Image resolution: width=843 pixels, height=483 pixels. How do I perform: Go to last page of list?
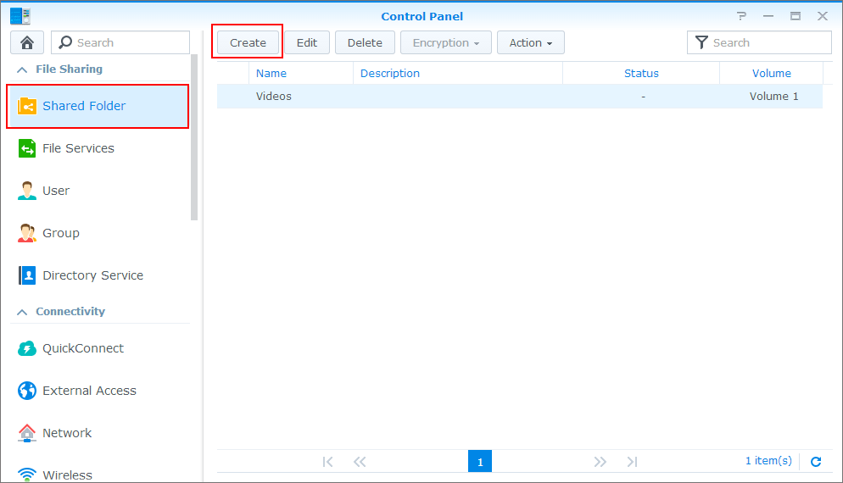[632, 462]
